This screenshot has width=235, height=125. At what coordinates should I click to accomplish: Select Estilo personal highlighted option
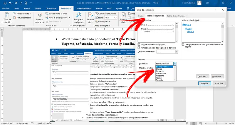[164, 67]
